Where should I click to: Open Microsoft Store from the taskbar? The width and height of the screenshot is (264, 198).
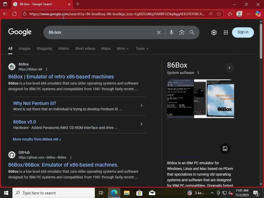(x=139, y=193)
